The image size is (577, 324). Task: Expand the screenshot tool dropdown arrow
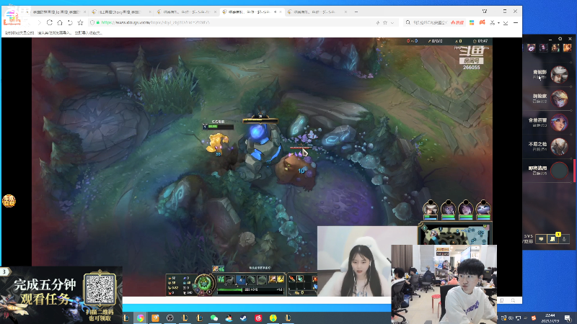point(498,23)
